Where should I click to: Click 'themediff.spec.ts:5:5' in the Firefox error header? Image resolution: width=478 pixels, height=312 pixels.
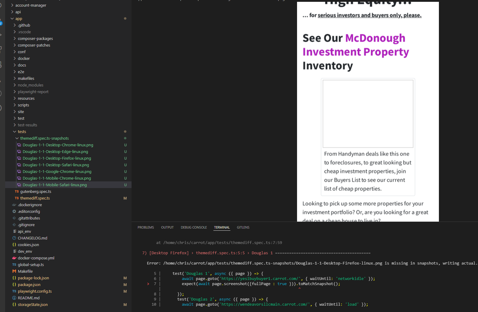(220, 253)
